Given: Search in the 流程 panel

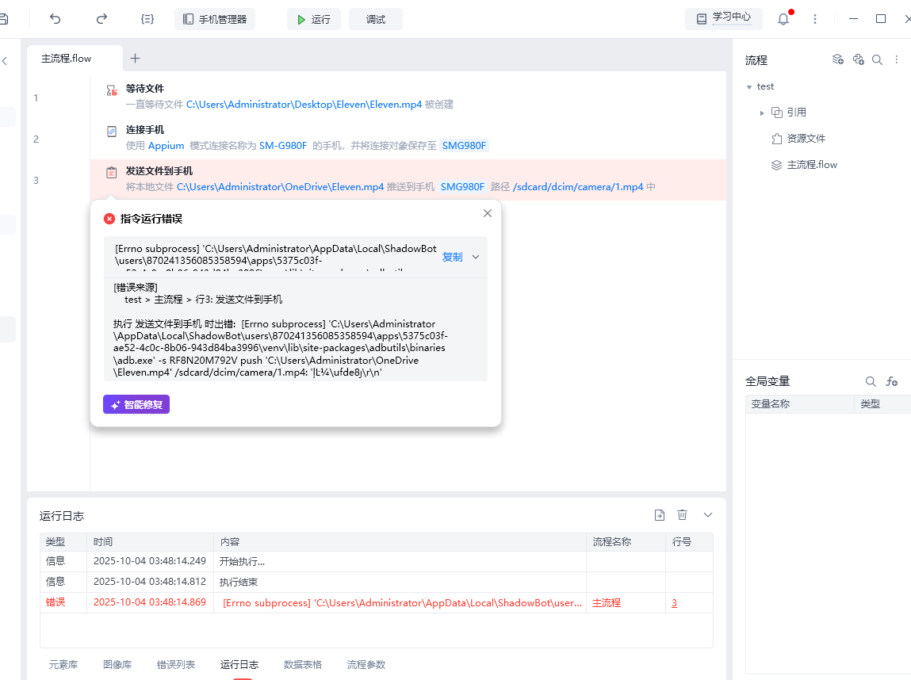Looking at the screenshot, I should (x=877, y=59).
